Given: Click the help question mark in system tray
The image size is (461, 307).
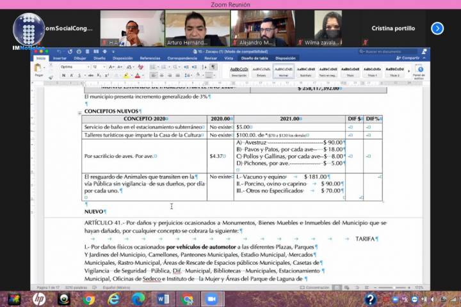Looking at the screenshot, I should (370, 299).
